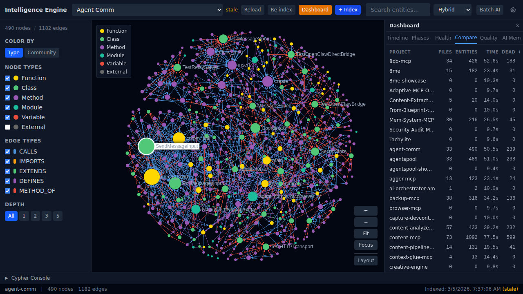Uncheck the Function node type
523x294 pixels.
[7, 78]
